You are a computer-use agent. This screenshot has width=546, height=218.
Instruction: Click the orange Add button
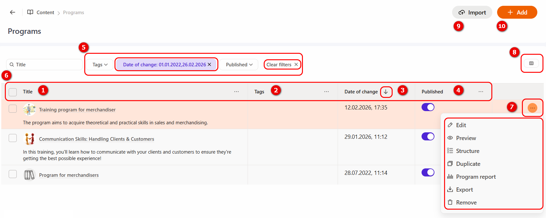tap(517, 13)
